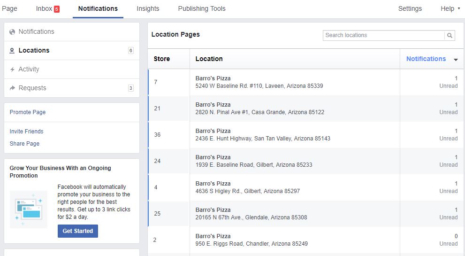465x256 pixels.
Task: Click the Inbox red badge showing 5
Action: [x=57, y=9]
